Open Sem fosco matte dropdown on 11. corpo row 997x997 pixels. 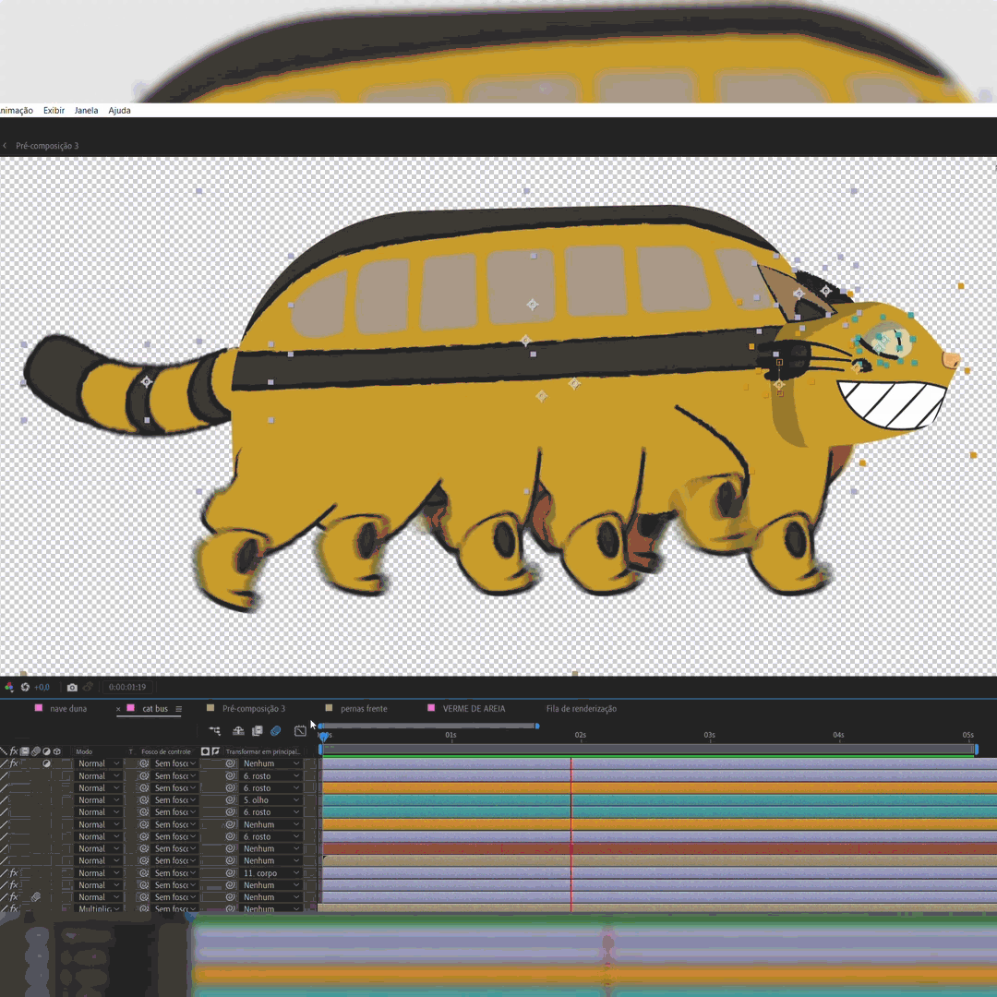[175, 873]
